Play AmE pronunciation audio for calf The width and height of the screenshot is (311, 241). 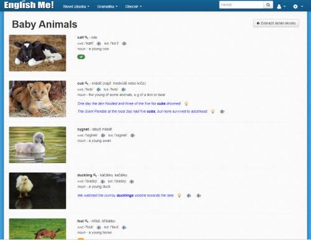[99, 44]
